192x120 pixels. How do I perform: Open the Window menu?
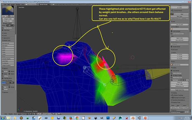18,4
